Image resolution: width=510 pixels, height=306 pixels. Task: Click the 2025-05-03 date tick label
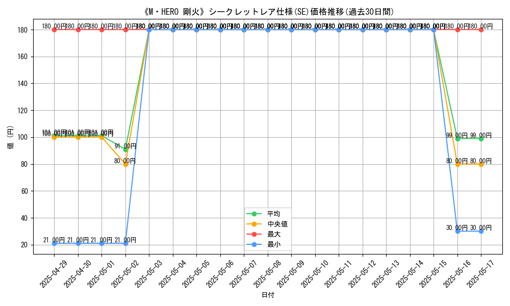pos(148,273)
